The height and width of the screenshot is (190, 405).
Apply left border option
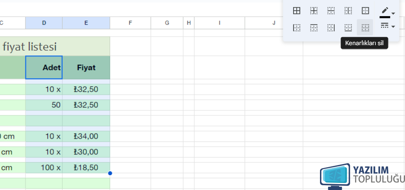(x=297, y=27)
